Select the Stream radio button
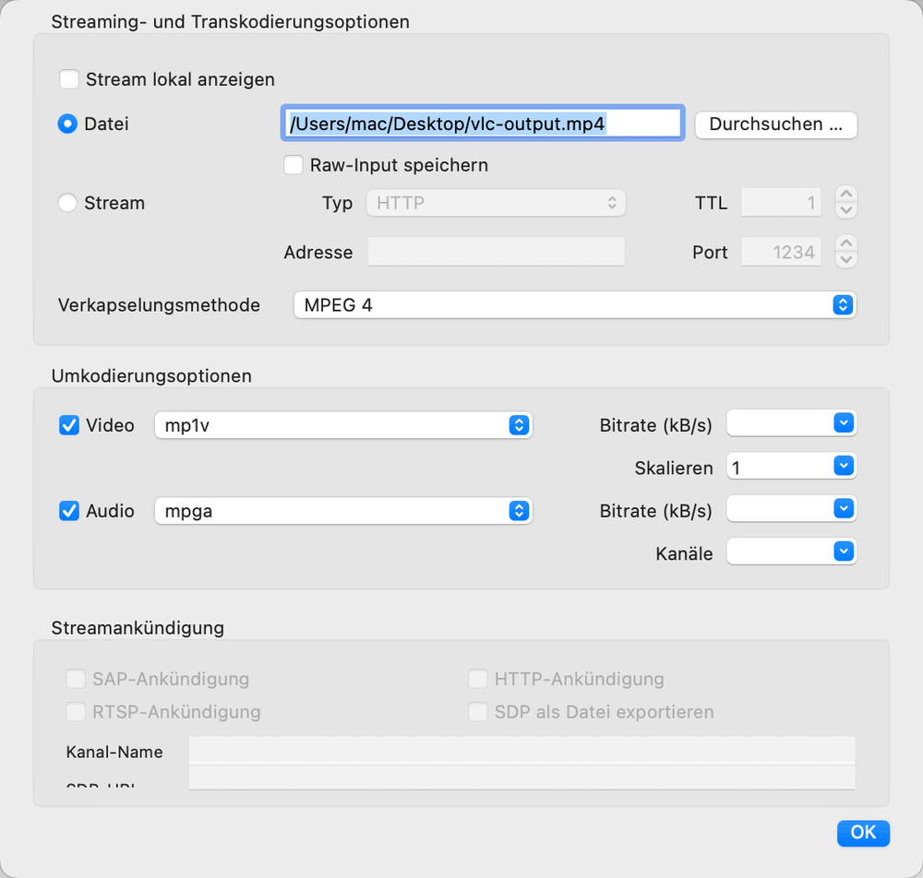923x878 pixels. point(67,203)
